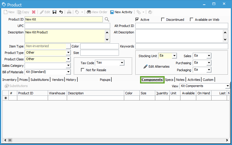Image resolution: width=232 pixels, height=145 pixels.
Task: Expand the View Kit Components dropdown
Action: coord(228,86)
